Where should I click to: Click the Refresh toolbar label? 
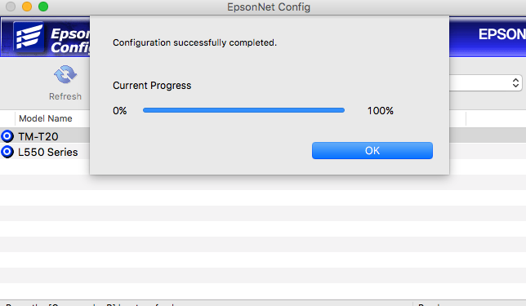coord(65,96)
